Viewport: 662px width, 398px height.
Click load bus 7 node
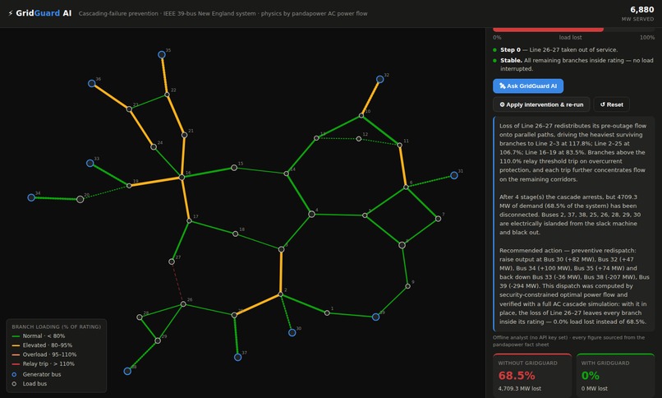tap(439, 219)
